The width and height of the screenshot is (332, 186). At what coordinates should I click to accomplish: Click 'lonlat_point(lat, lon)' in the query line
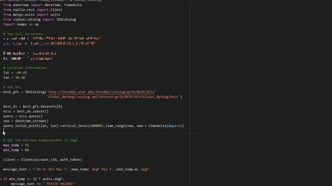point(37,126)
